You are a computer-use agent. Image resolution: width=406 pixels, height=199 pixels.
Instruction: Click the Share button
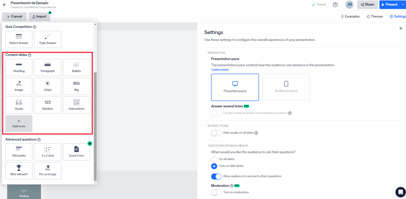click(367, 5)
